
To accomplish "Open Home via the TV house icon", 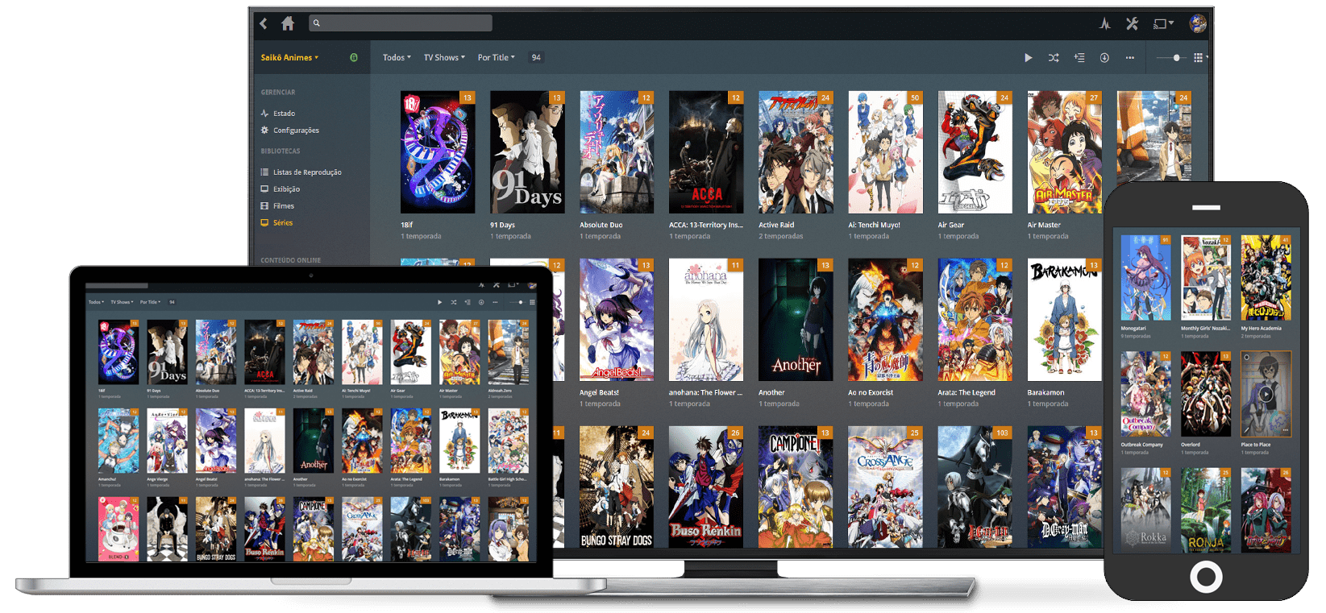I will point(287,23).
